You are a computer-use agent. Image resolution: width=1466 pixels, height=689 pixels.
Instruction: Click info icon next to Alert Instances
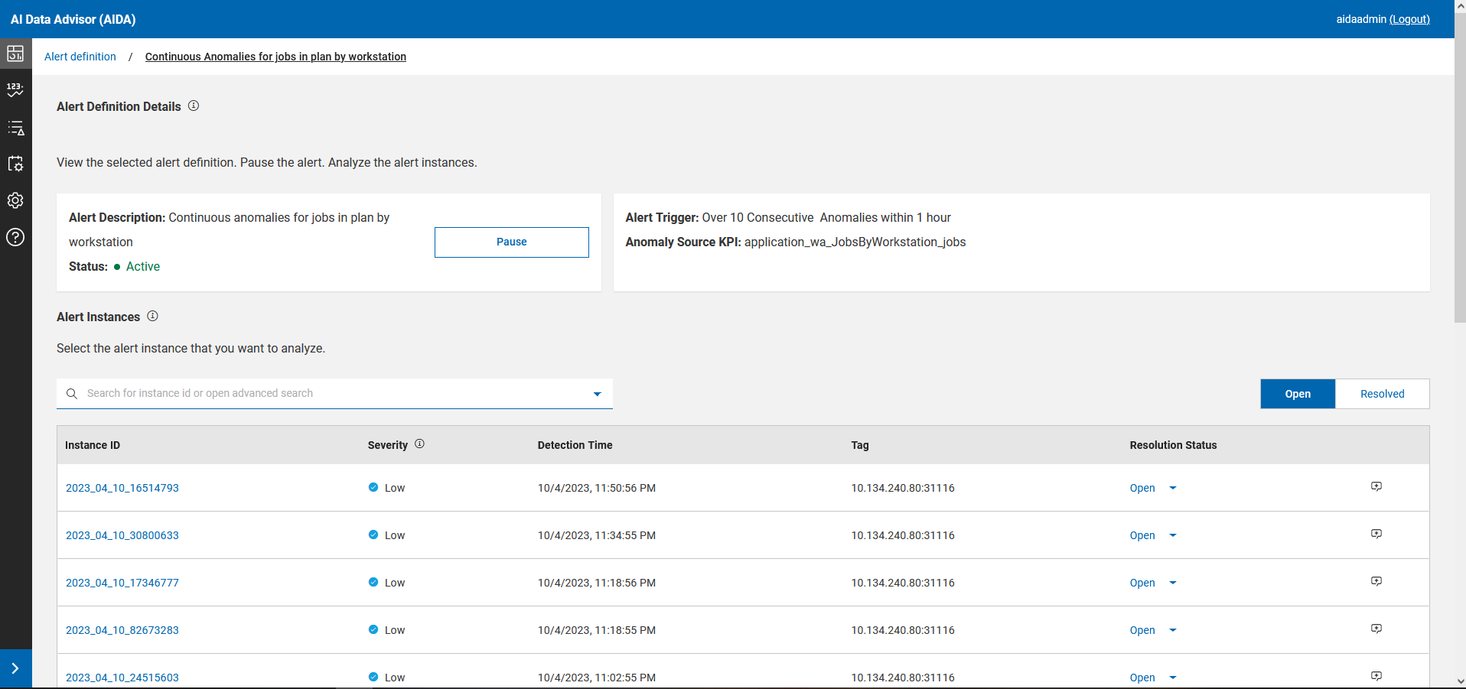[152, 317]
